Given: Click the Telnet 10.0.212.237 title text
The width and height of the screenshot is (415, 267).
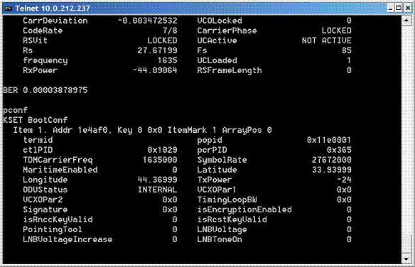Looking at the screenshot, I should (53, 9).
